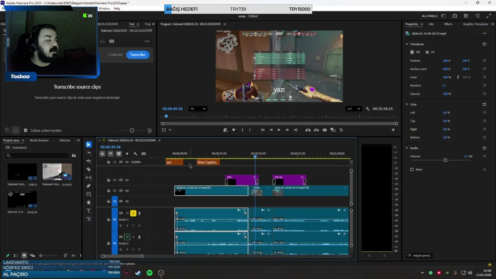Open the Fit zoom level dropdown
The width and height of the screenshot is (496, 279).
click(x=198, y=109)
